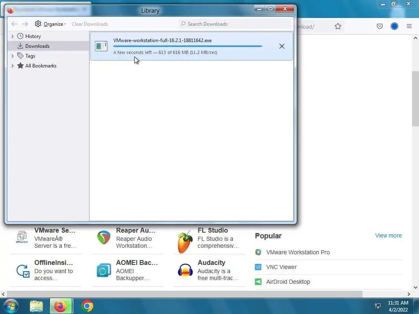Image resolution: width=419 pixels, height=314 pixels.
Task: Bookmark page with Firefox star icon
Action: pos(338,26)
